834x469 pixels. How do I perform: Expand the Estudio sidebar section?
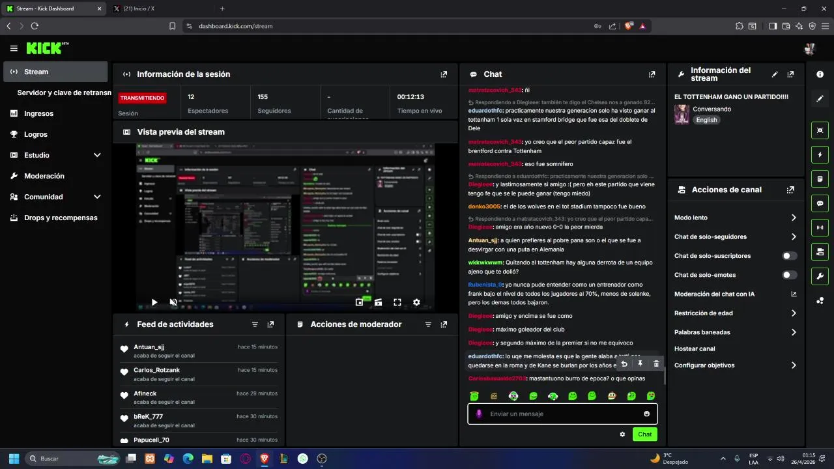(x=55, y=155)
